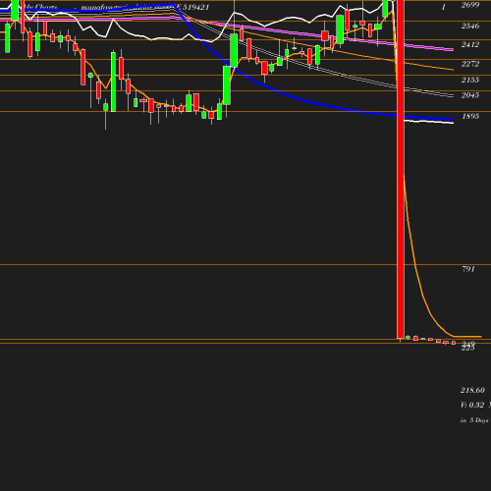The width and height of the screenshot is (491, 491).
Task: Select the 2412 price axis label
Action: (470, 44)
